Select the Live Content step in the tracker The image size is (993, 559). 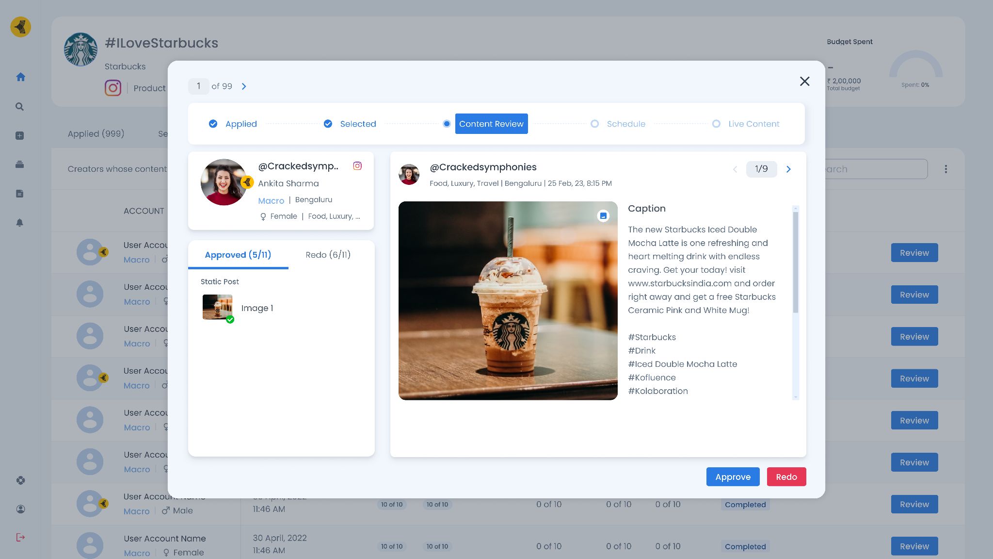746,124
